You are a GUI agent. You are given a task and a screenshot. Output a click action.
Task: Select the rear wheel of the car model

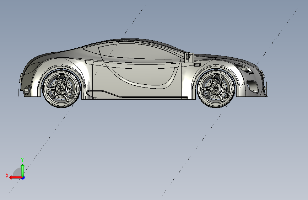(x=61, y=88)
